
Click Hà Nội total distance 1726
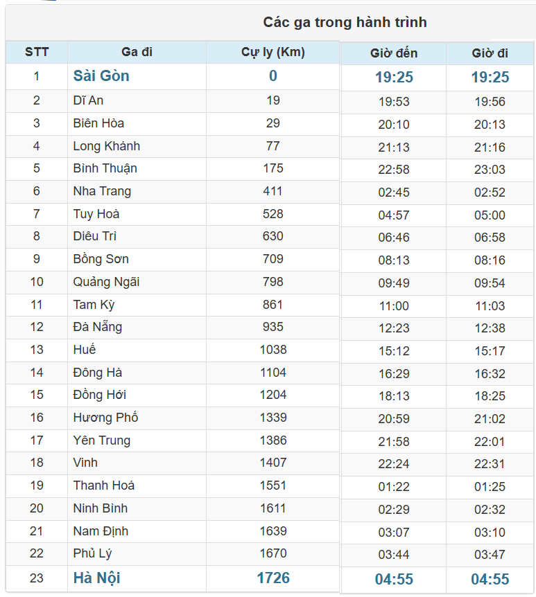coord(273,578)
